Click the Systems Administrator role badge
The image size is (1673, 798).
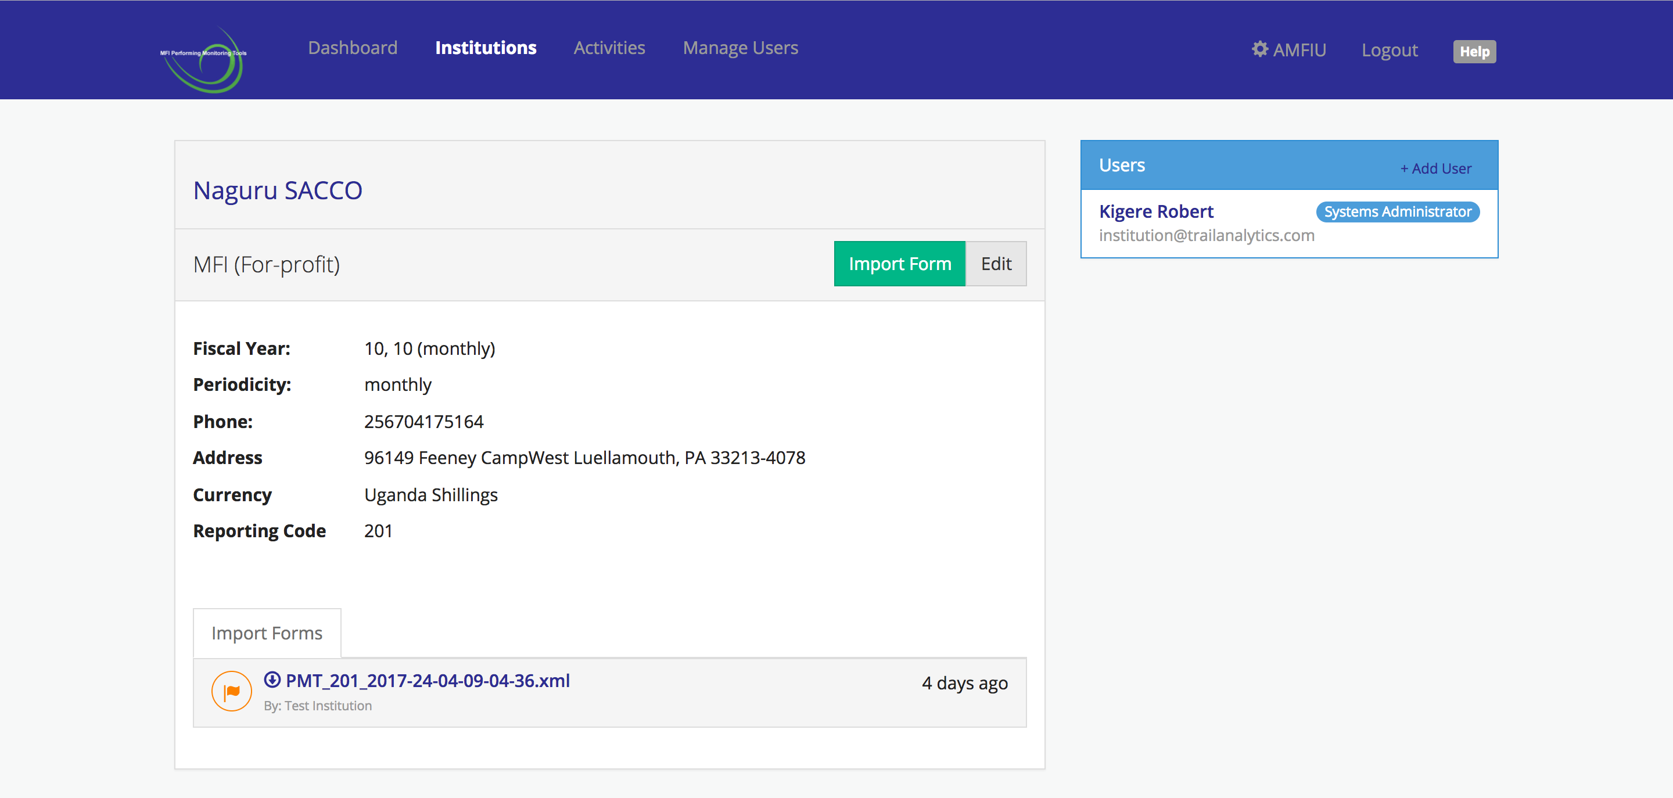click(x=1397, y=211)
